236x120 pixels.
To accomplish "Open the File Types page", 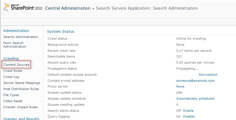I will tap(11, 95).
